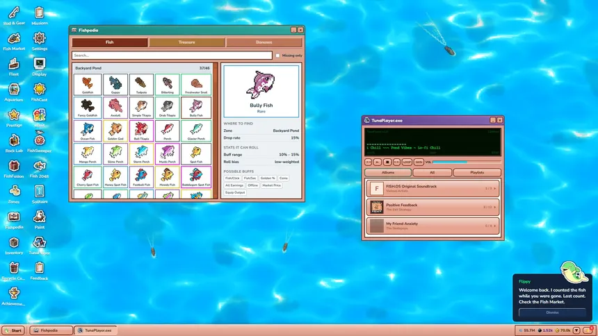Image resolution: width=598 pixels, height=336 pixels.
Task: Click the previous track button in TunaPlayer
Action: [x=368, y=162]
